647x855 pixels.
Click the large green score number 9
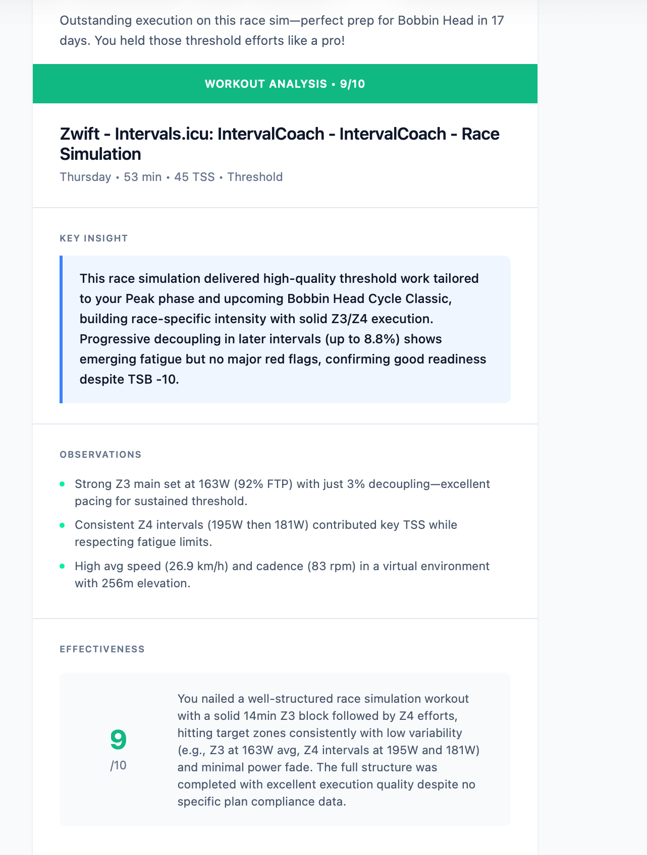pyautogui.click(x=119, y=740)
